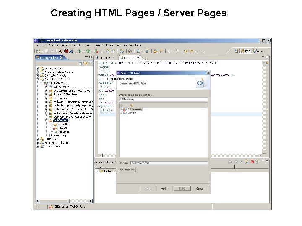Open the Edit menu in Eclipse

click(x=44, y=45)
